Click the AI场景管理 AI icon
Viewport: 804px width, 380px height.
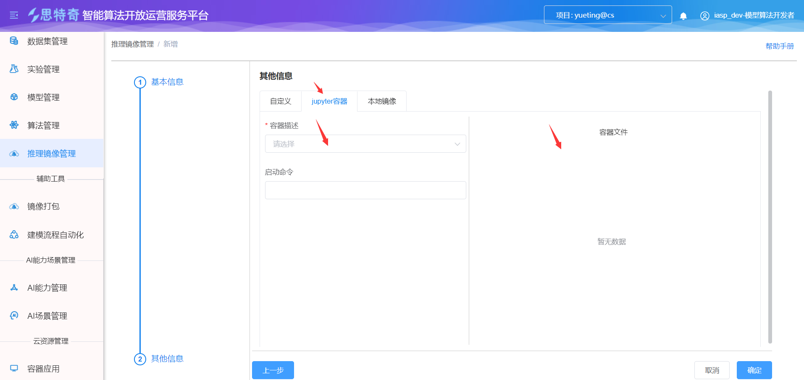click(14, 315)
